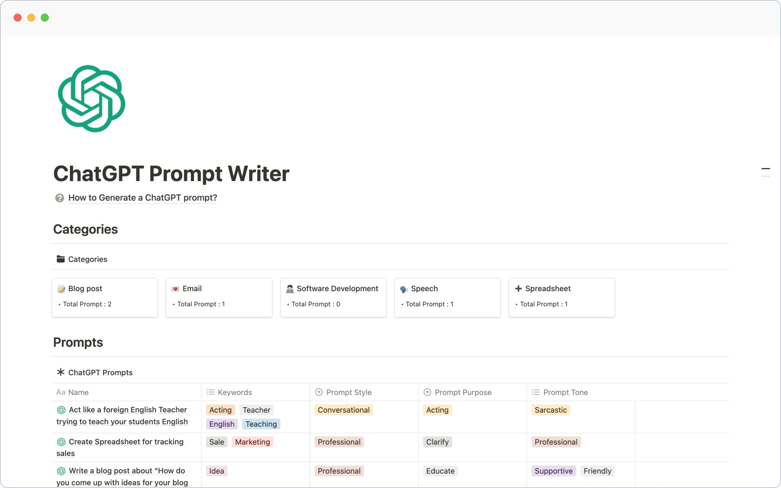Click the Sarcastic tone tag color swatch

click(x=551, y=410)
